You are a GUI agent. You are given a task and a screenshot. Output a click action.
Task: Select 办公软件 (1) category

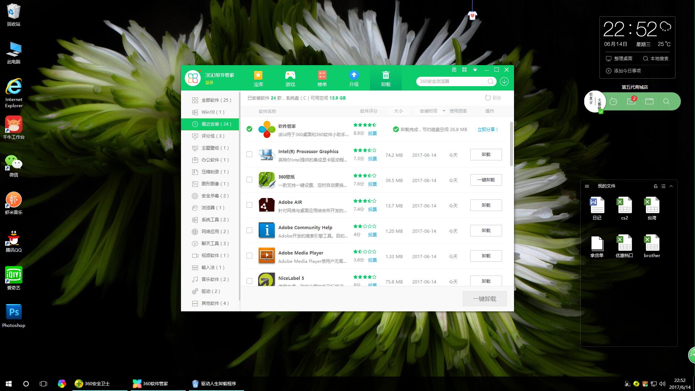tap(210, 160)
